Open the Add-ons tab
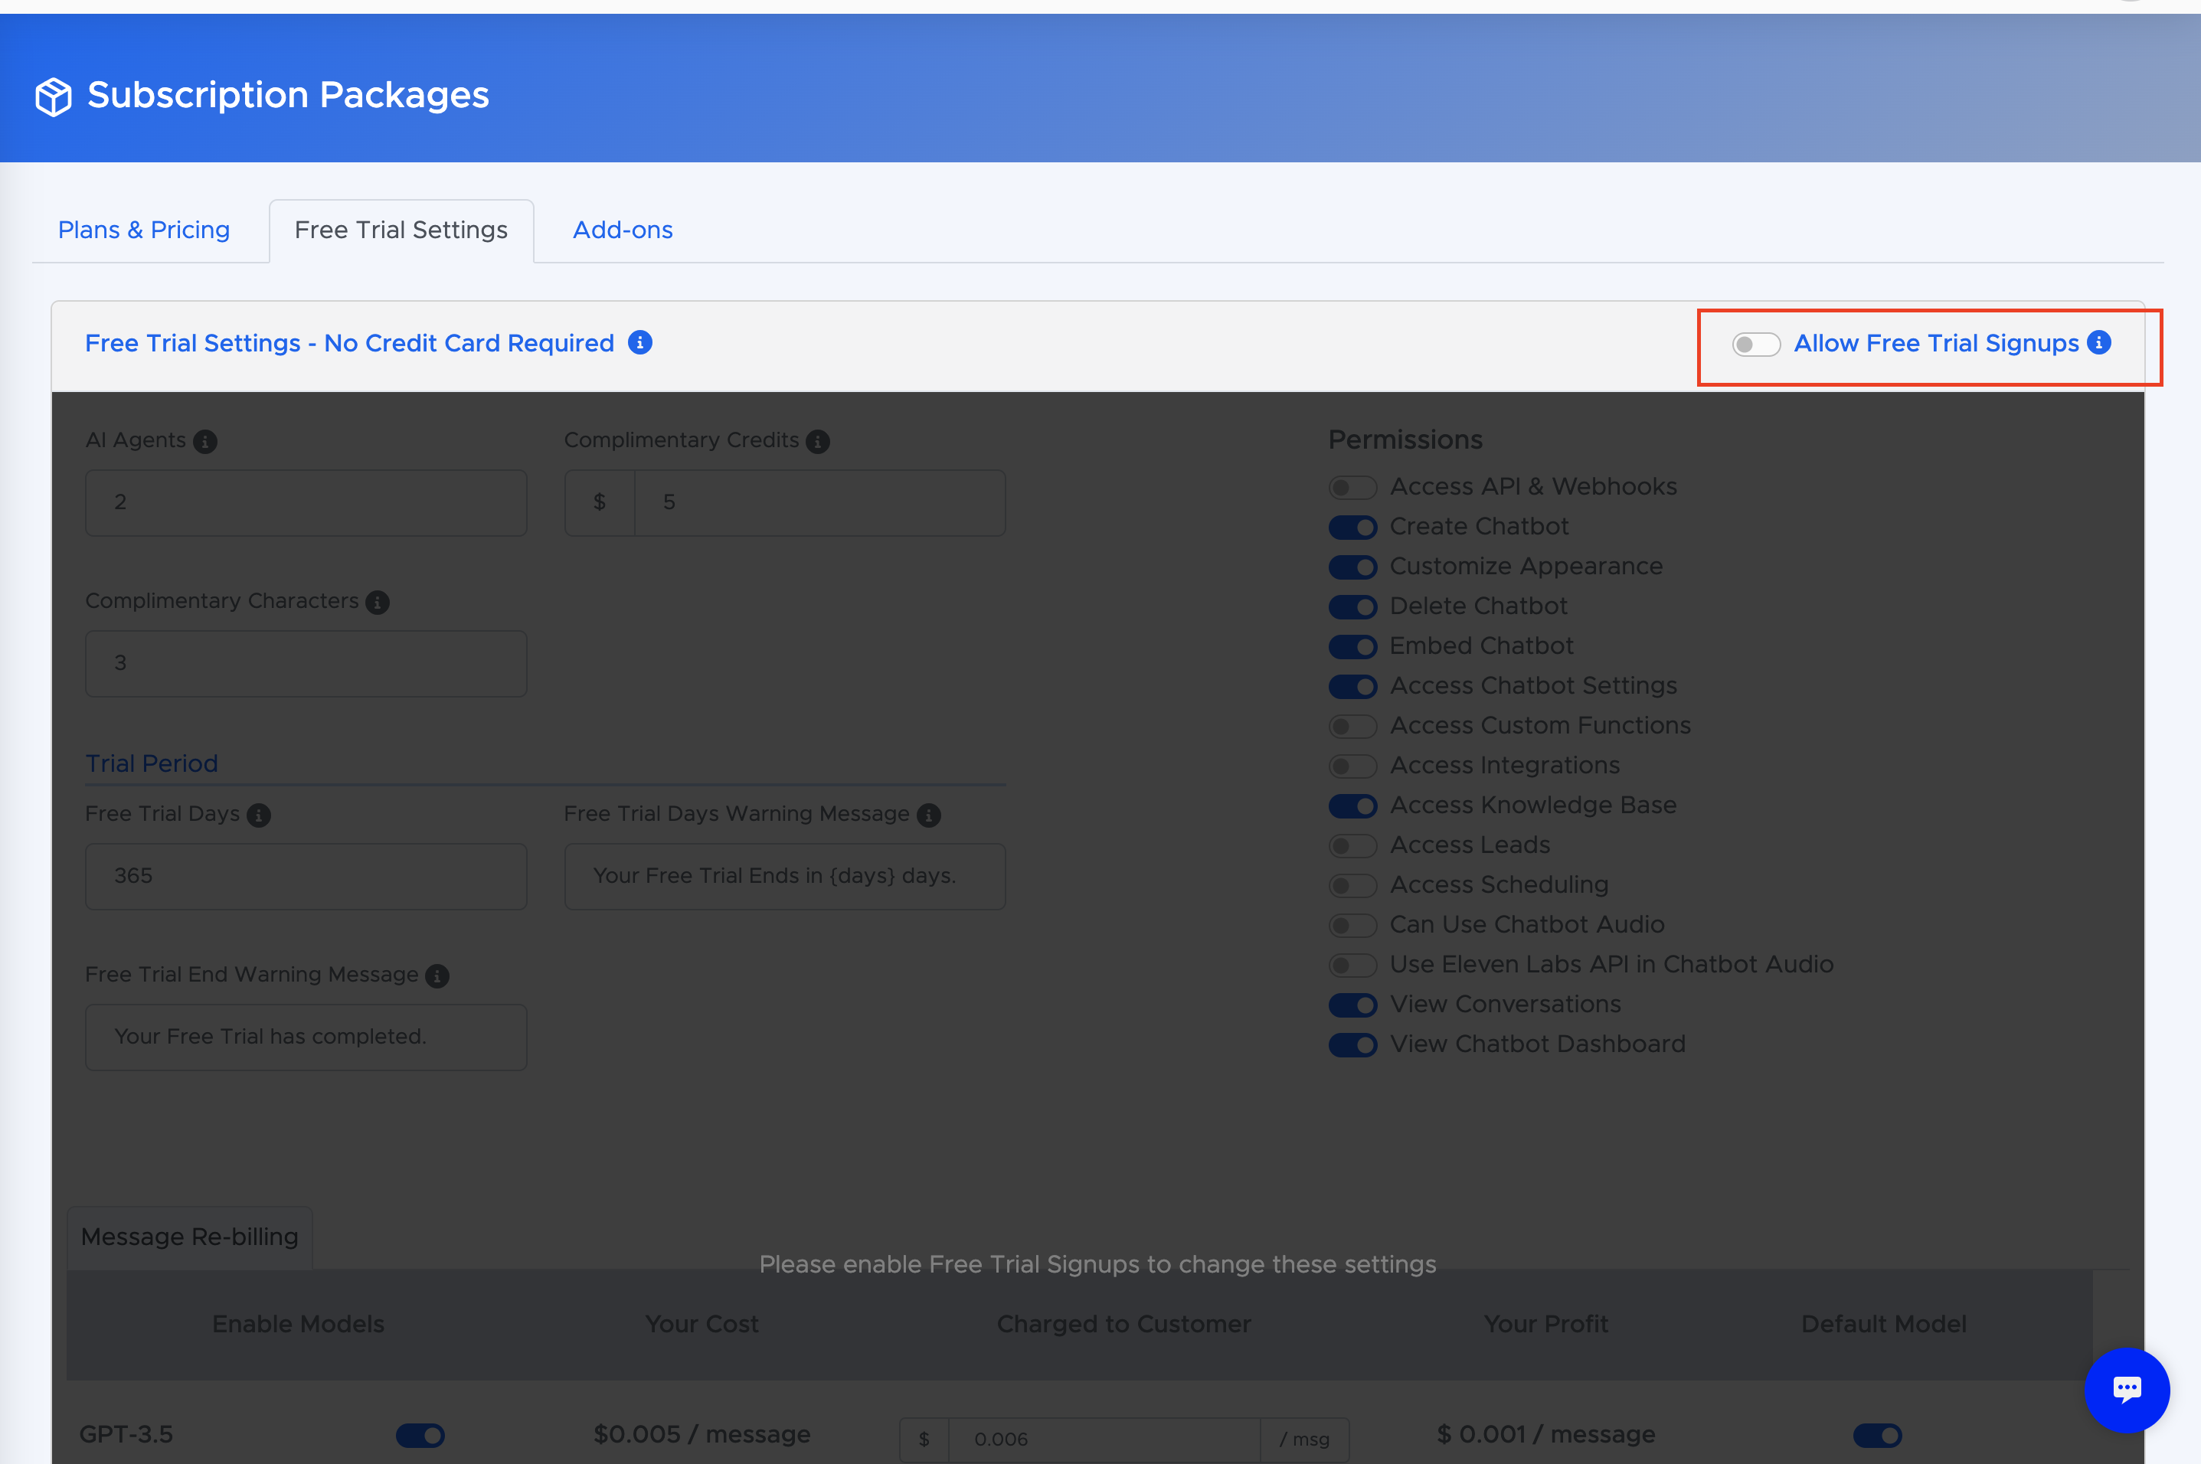Viewport: 2201px width, 1464px height. (623, 230)
